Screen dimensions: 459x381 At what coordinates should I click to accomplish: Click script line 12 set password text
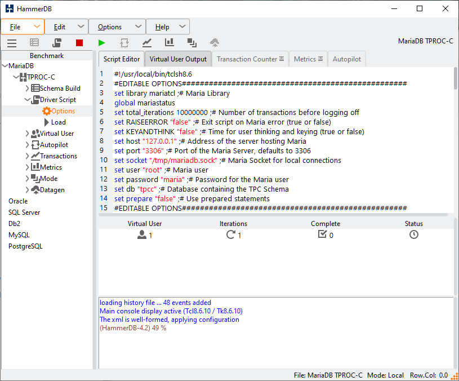pyautogui.click(x=202, y=180)
